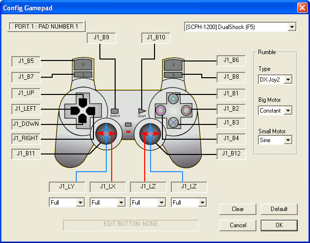The height and width of the screenshot is (243, 310).
Task: Click the D-pad right arrow on gamepad
Action: pos(91,111)
